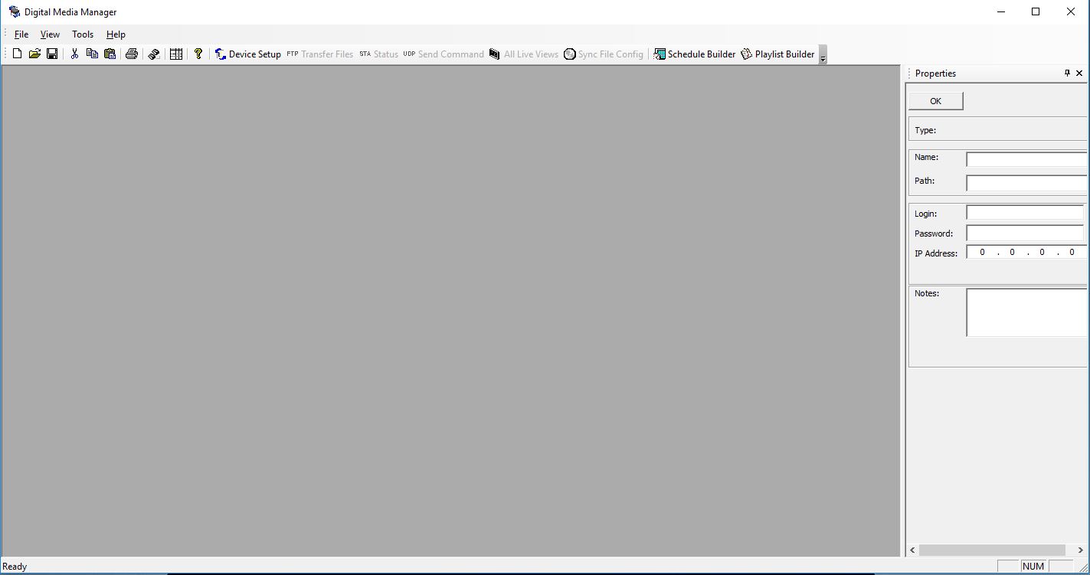This screenshot has height=575, width=1090.
Task: Click the Cut scissors icon
Action: pyautogui.click(x=74, y=54)
